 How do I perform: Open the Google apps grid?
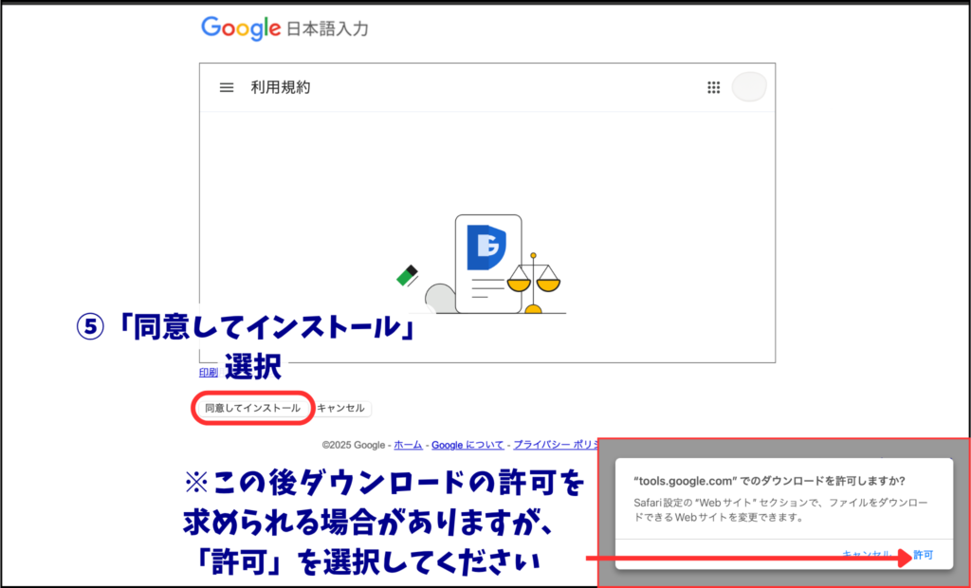[713, 87]
